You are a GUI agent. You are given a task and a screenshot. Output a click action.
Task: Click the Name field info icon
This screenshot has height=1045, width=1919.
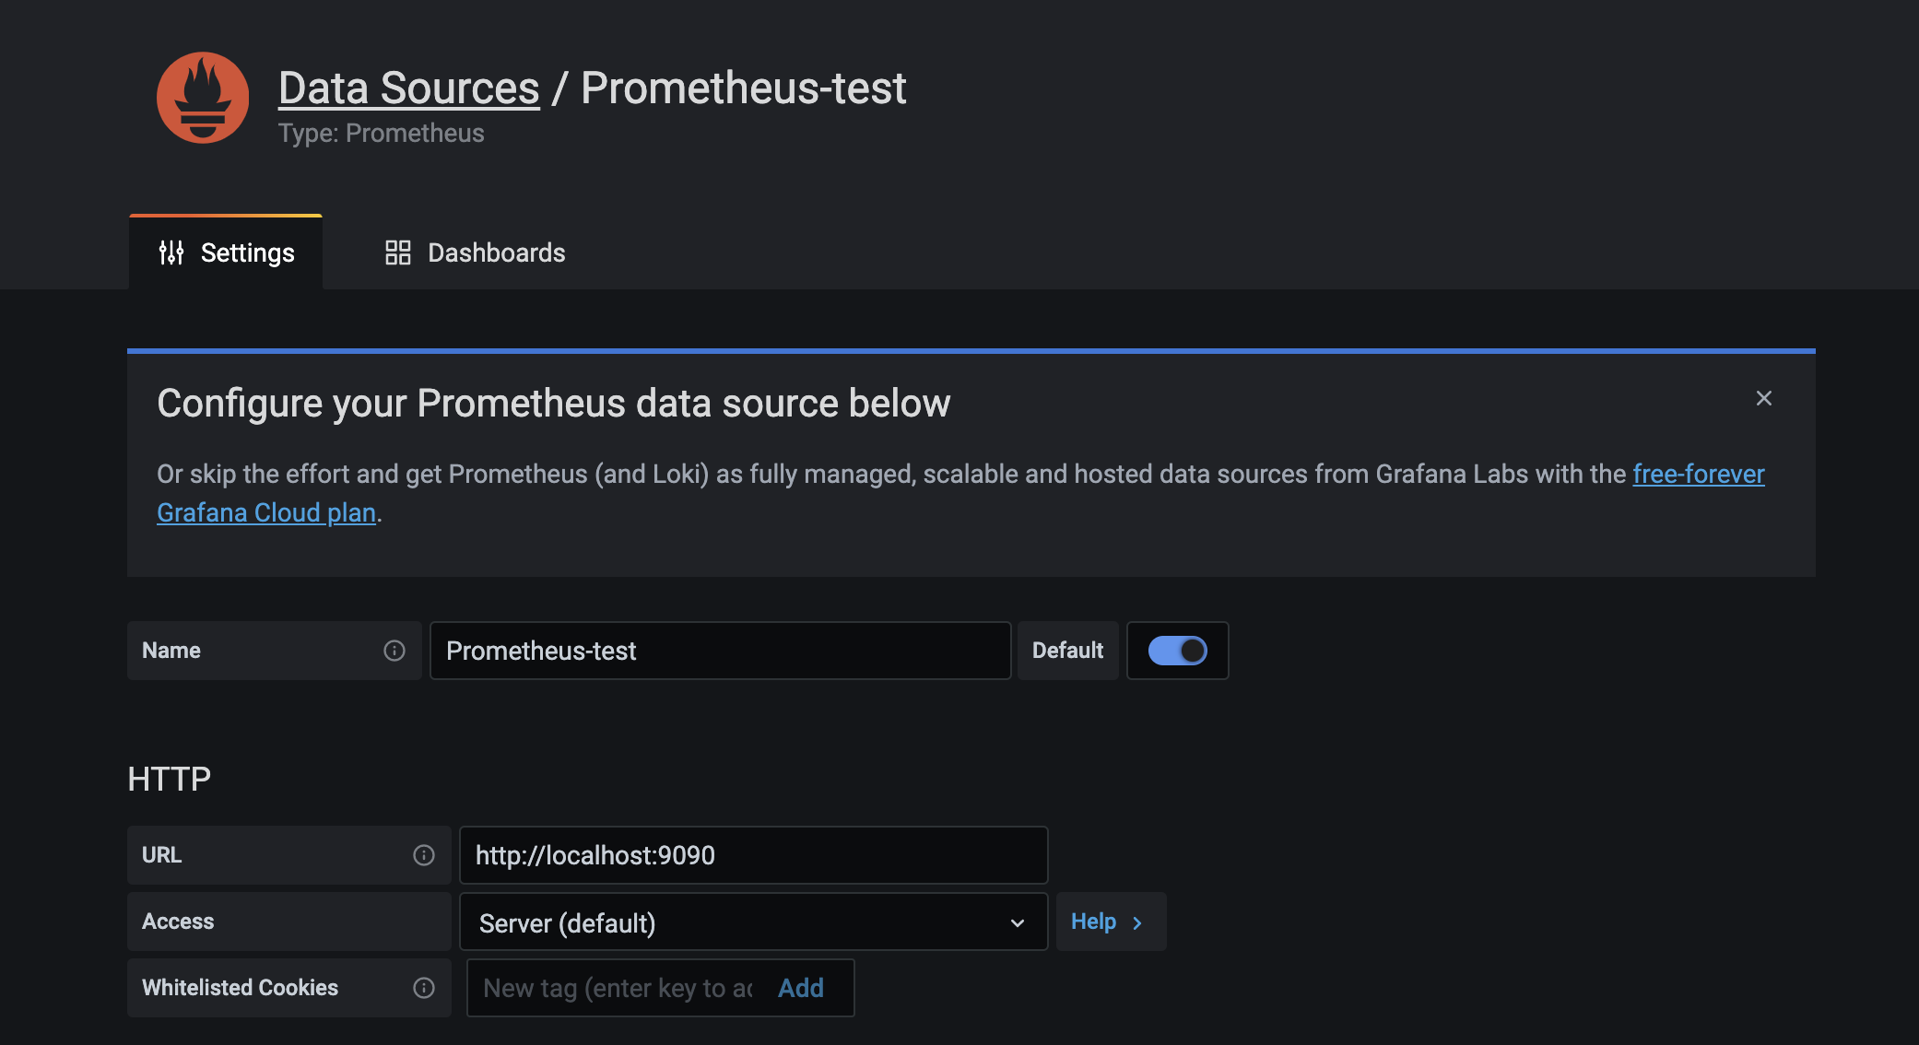[x=394, y=651]
